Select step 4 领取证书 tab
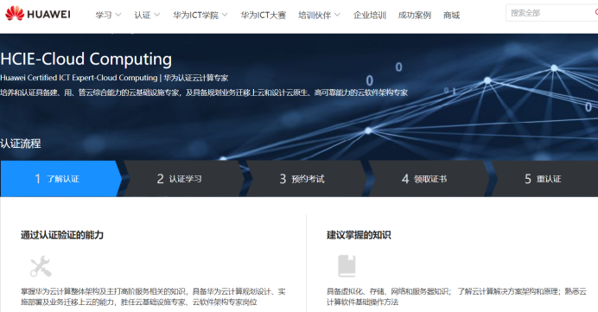 (429, 179)
